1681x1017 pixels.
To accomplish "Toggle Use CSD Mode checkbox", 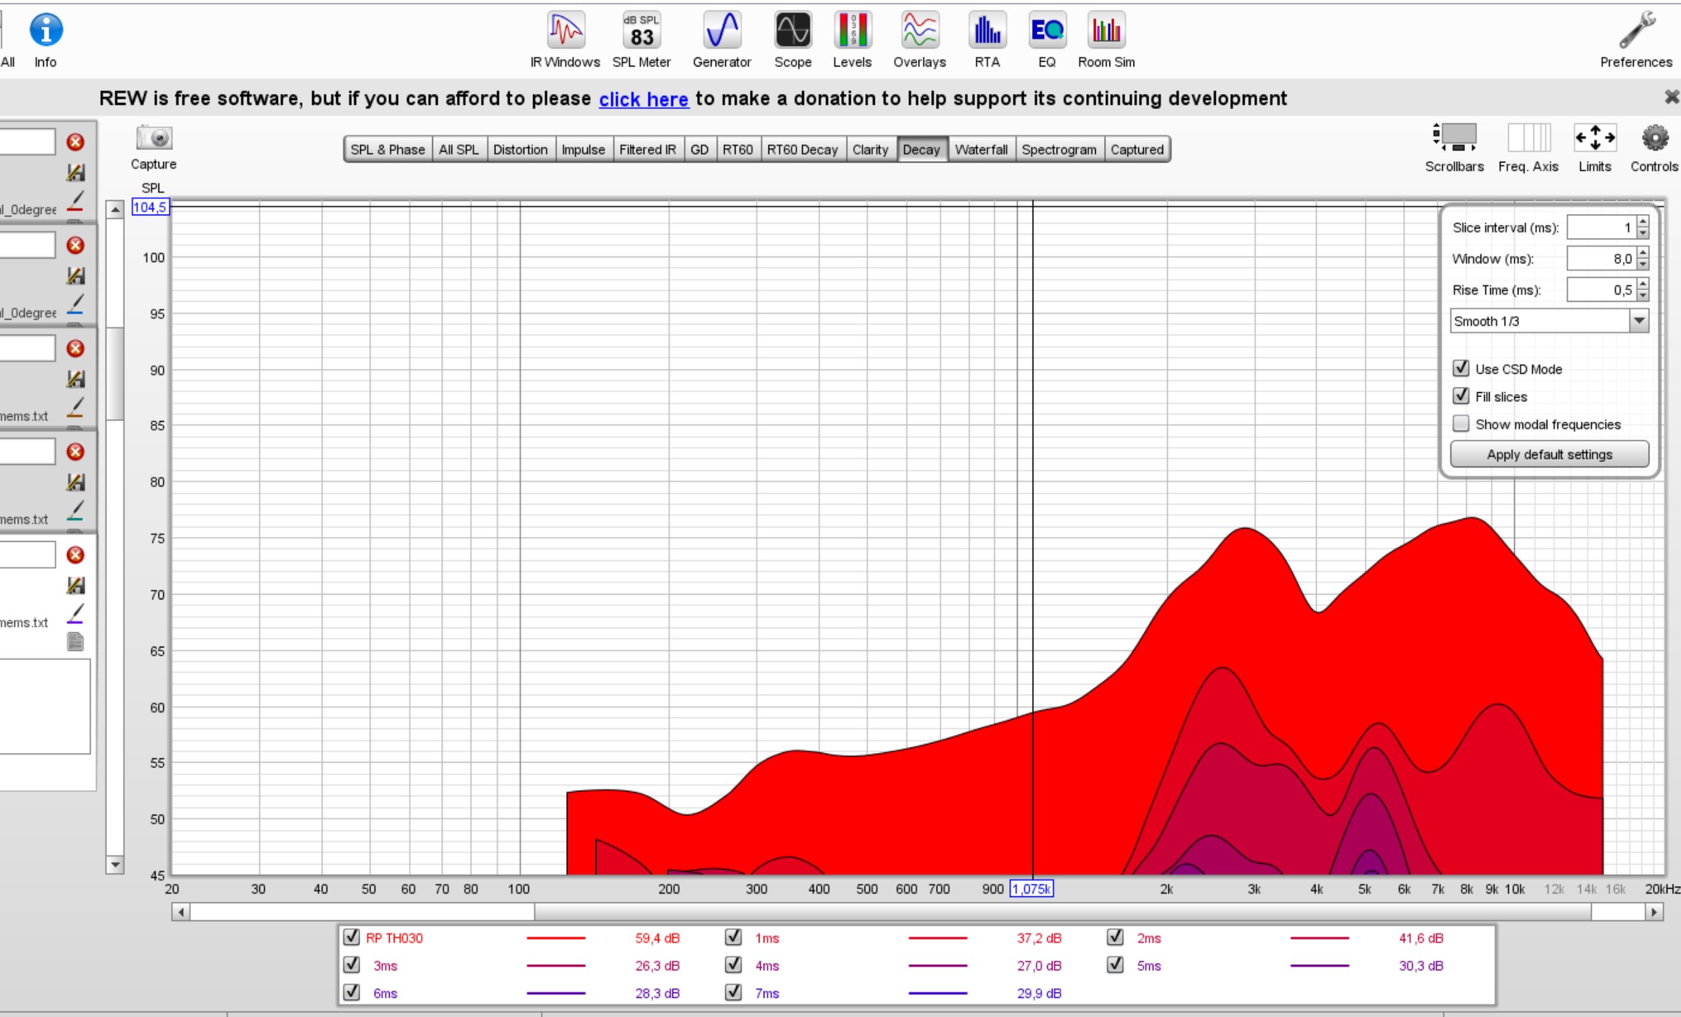I will (x=1461, y=368).
